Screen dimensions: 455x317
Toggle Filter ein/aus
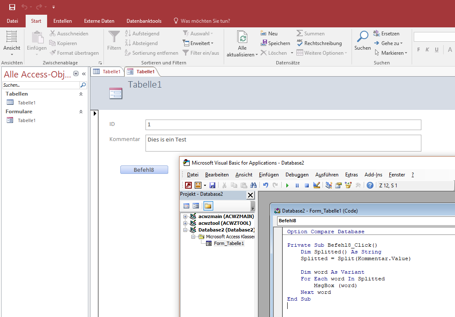pos(201,53)
